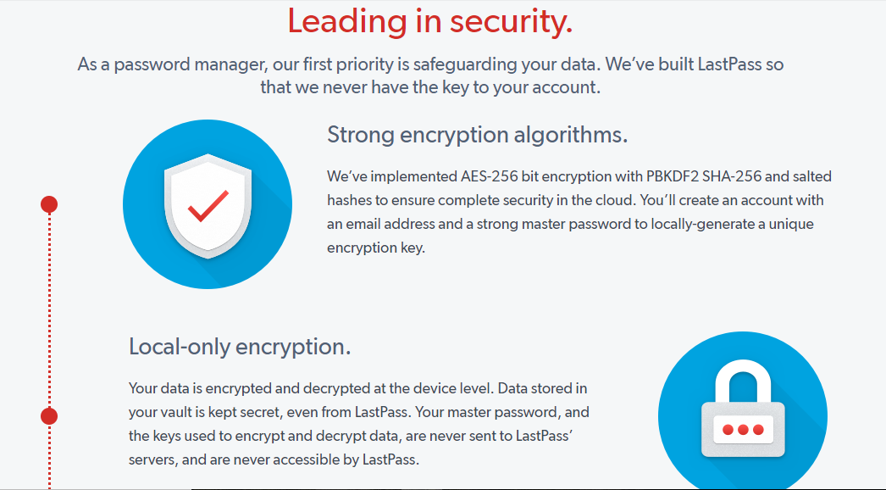Click 'Strong encryption algorithms.' heading
The image size is (886, 490).
[478, 135]
